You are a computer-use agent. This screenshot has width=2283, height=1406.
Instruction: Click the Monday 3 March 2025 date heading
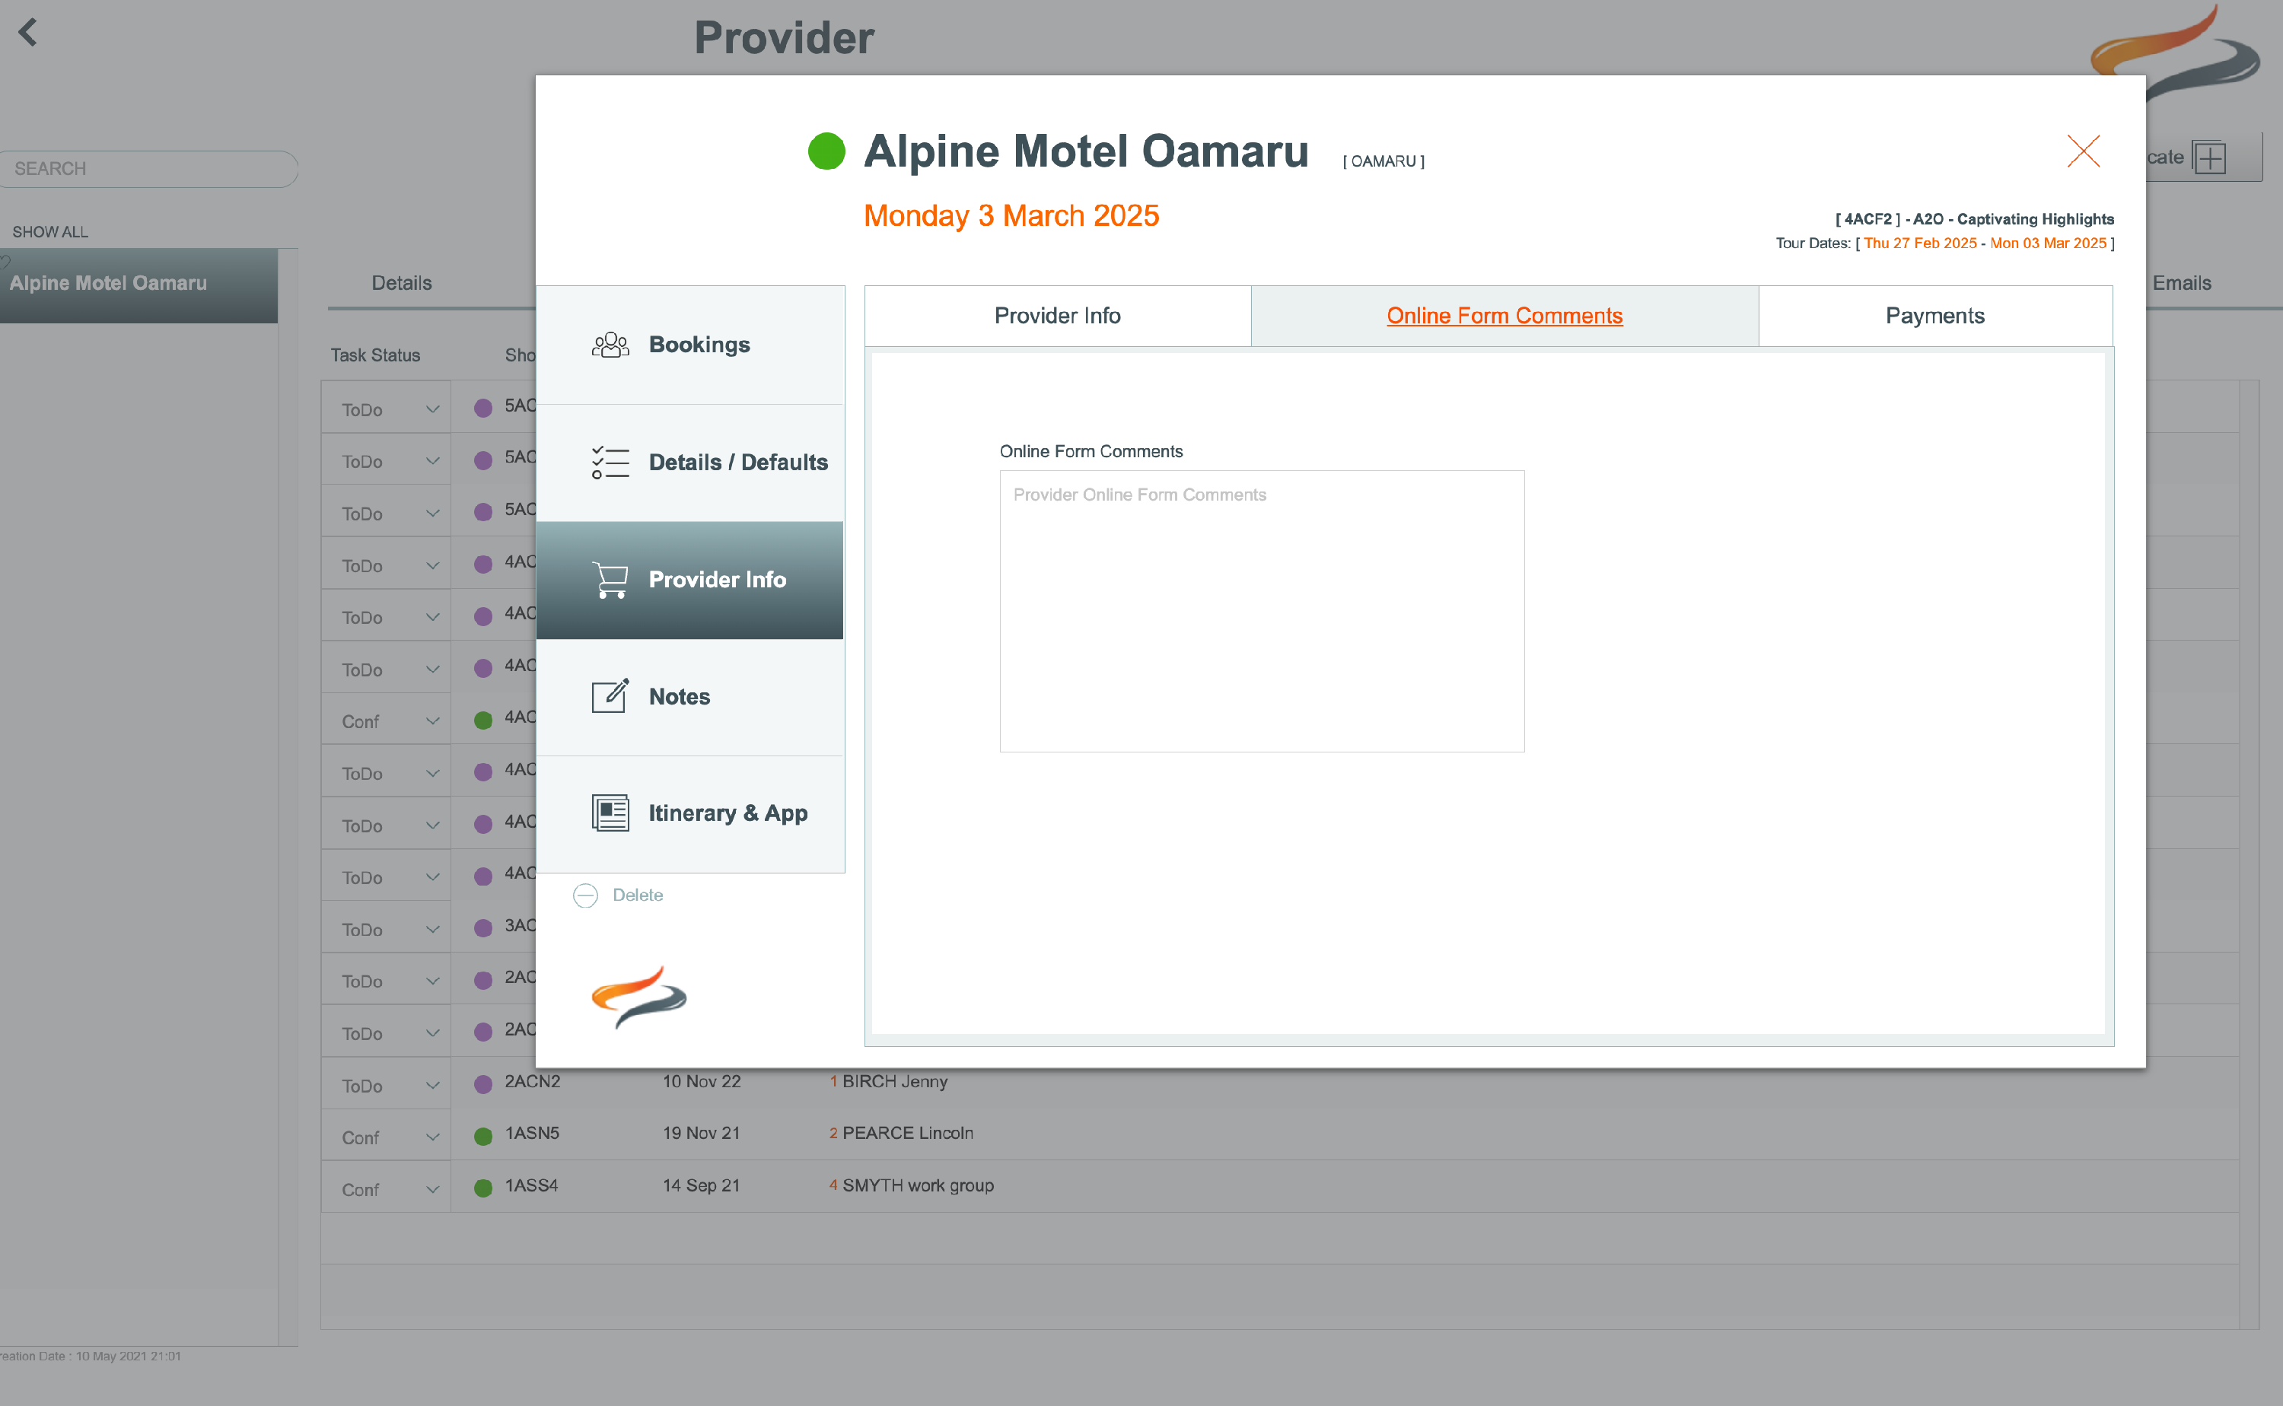pyautogui.click(x=1011, y=216)
